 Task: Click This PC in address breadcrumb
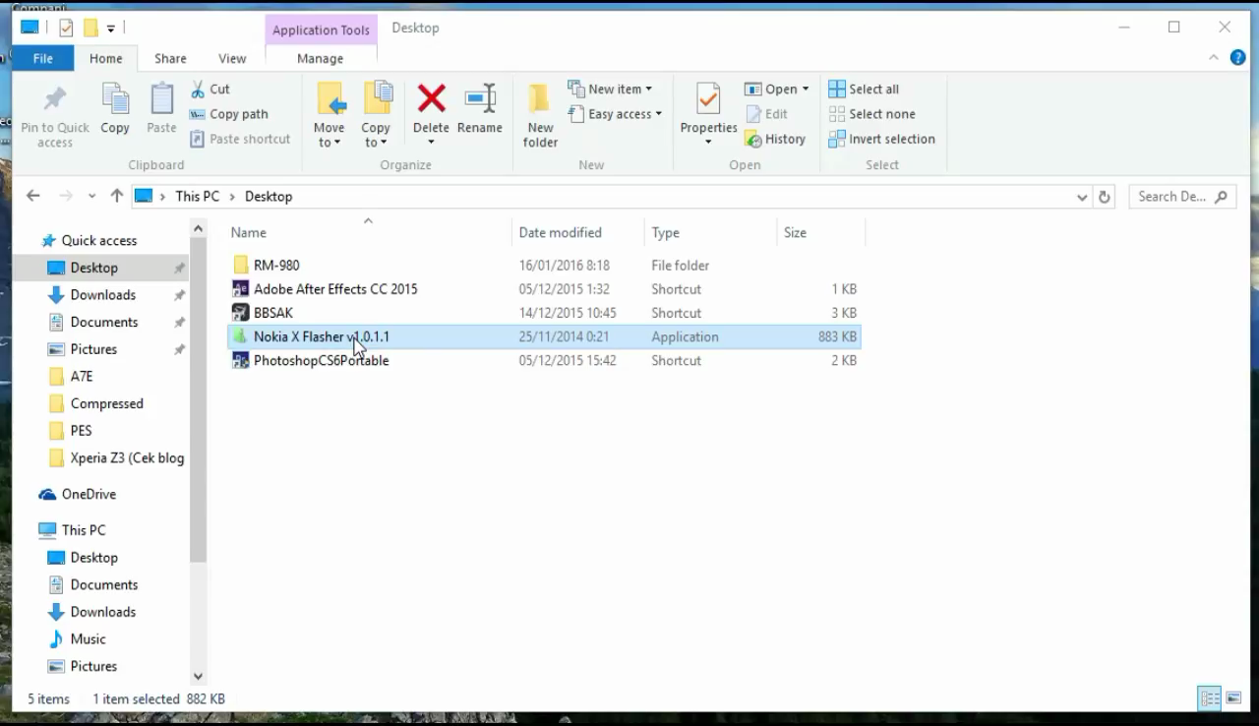[197, 196]
